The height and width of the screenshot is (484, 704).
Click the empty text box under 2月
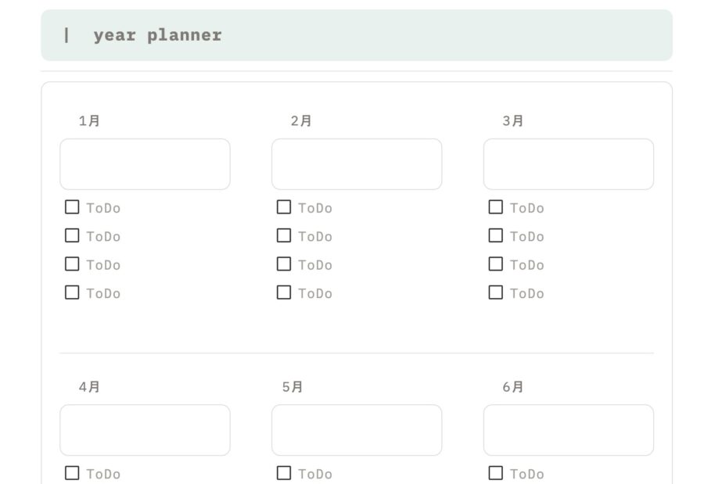(x=357, y=164)
